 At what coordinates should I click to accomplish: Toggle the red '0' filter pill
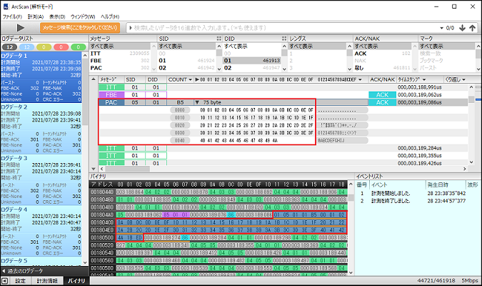point(61,47)
